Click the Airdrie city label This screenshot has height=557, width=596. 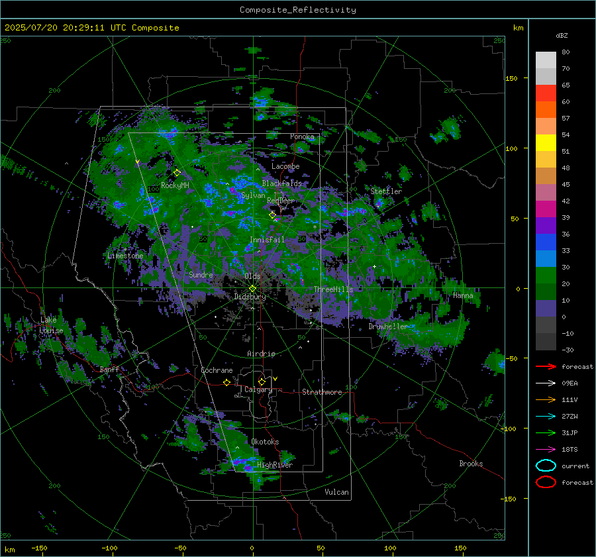tap(261, 354)
